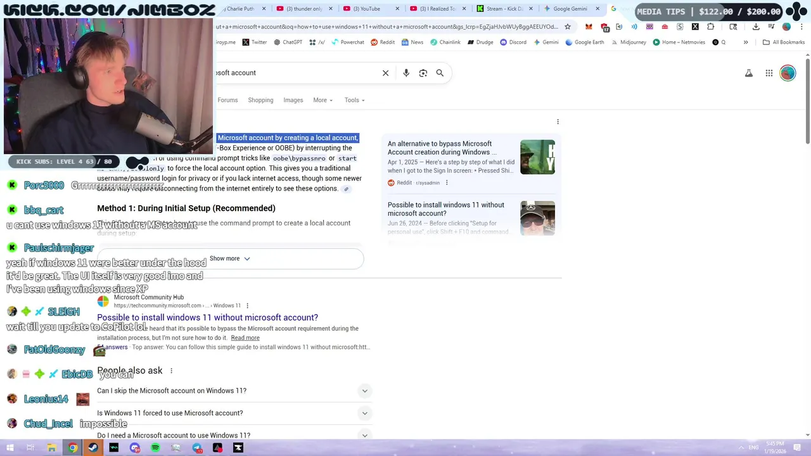Open the All Bookmarks folder
Viewport: 811px width, 456px height.
pyautogui.click(x=784, y=42)
